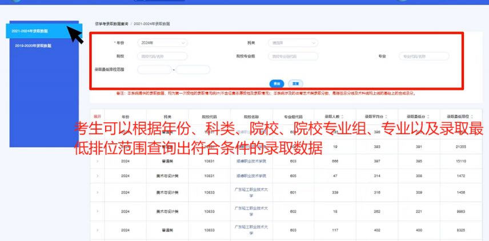
Task: Sort table by 录取人数 column sort icon
Action: pyautogui.click(x=343, y=117)
